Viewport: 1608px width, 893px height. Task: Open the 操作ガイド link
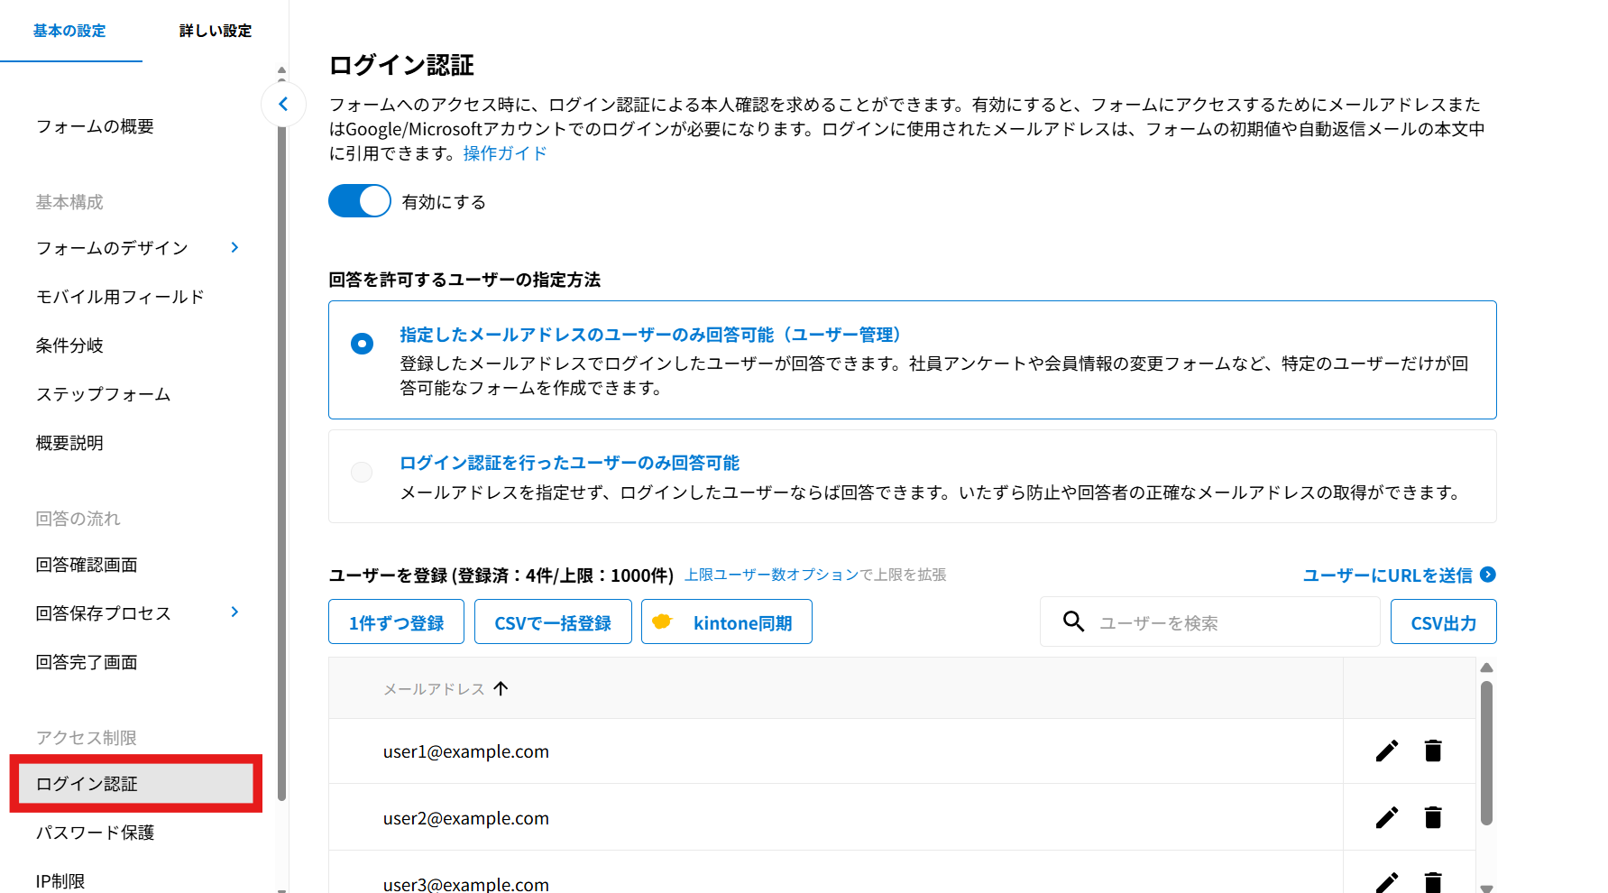[x=505, y=153]
